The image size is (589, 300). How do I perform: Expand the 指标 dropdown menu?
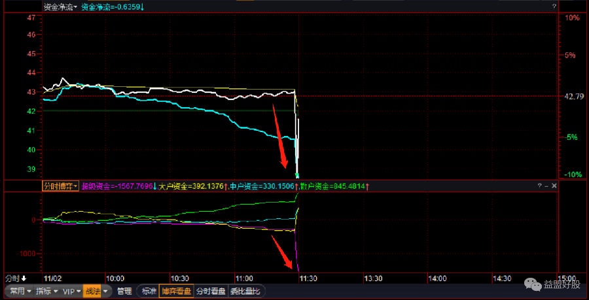(46, 291)
